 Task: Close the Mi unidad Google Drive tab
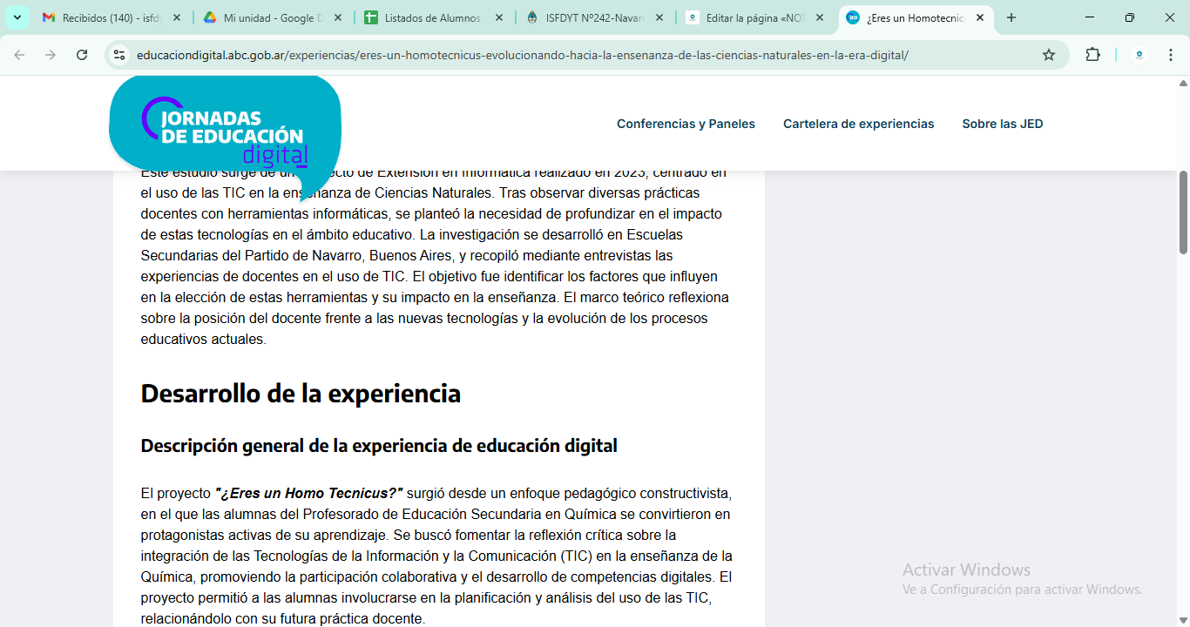337,17
